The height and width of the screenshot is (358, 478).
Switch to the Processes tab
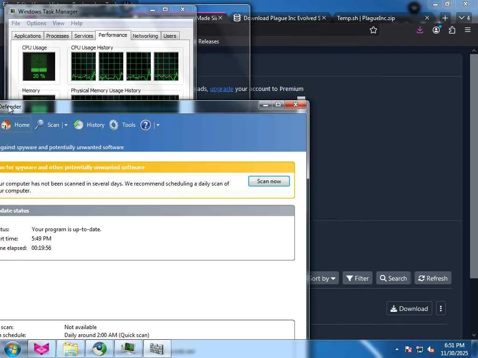pyautogui.click(x=57, y=36)
